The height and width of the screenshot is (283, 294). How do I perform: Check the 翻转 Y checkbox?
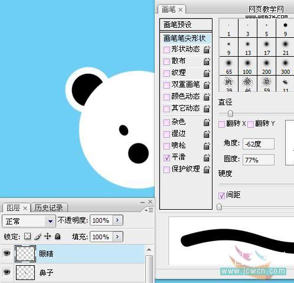tap(250, 124)
